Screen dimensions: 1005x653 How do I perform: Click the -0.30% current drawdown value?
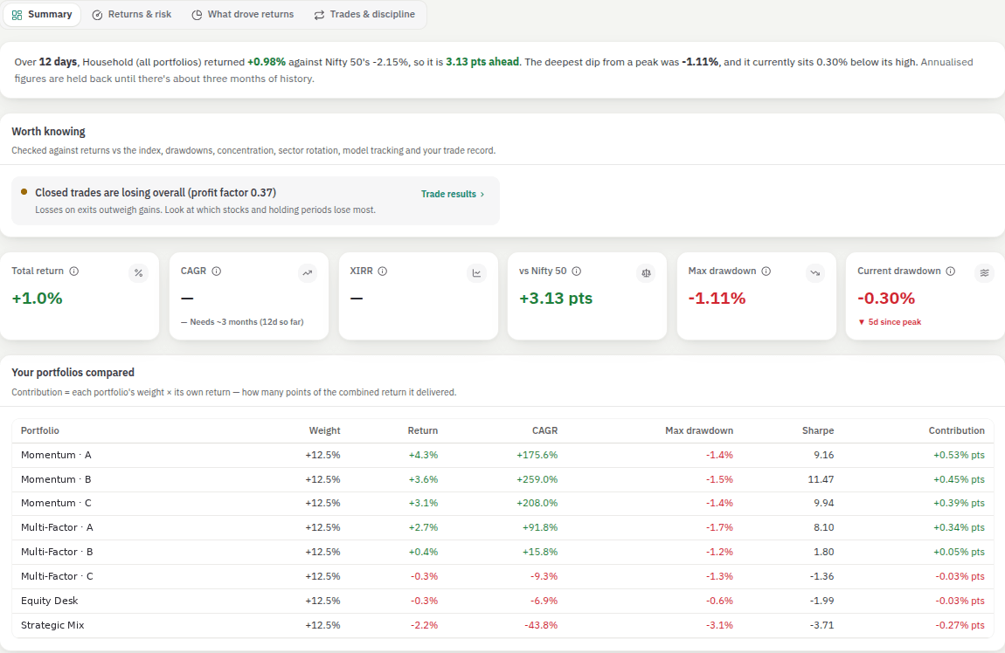(x=886, y=299)
